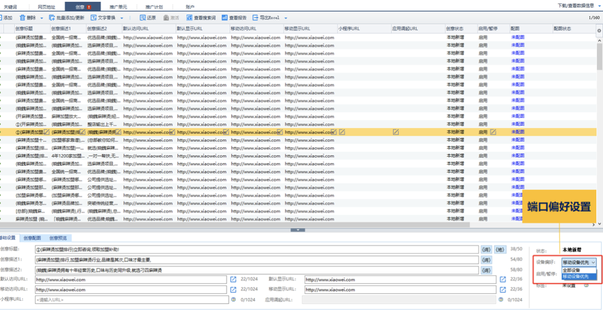This screenshot has width=603, height=311.
Task: Click 未配图 link in the first row
Action: point(518,37)
